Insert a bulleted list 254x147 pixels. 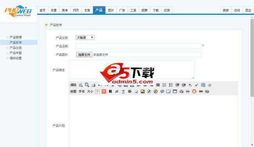pyautogui.click(x=171, y=85)
